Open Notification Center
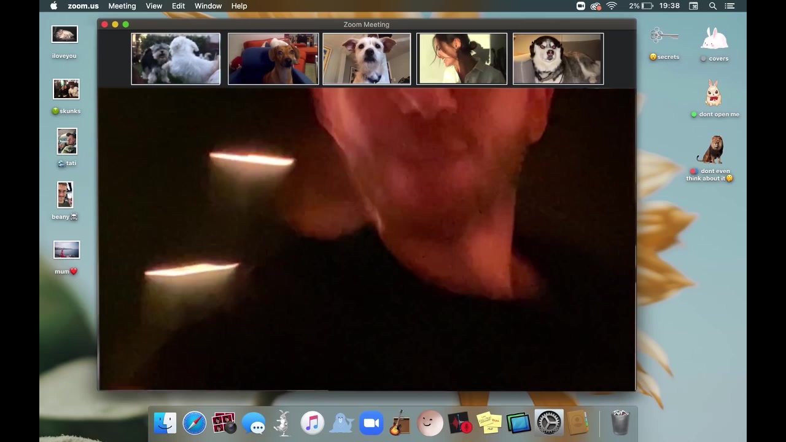This screenshot has height=442, width=786. pyautogui.click(x=730, y=6)
